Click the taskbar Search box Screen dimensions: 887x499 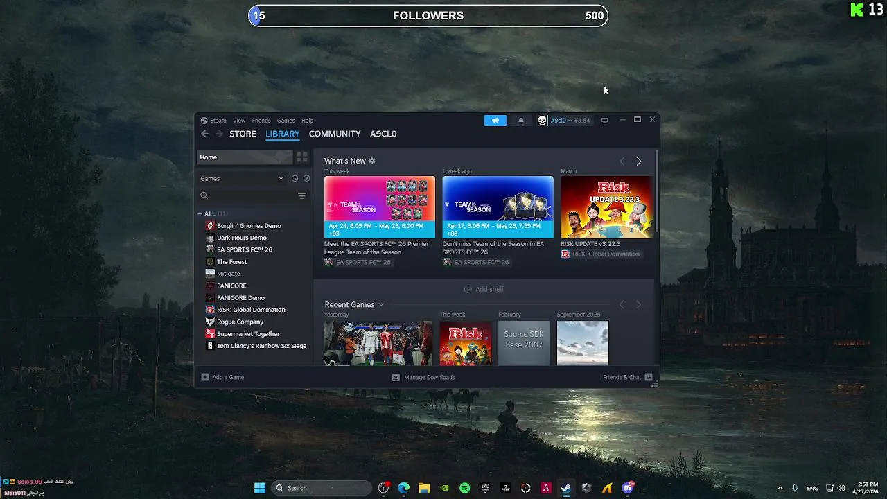(x=322, y=488)
